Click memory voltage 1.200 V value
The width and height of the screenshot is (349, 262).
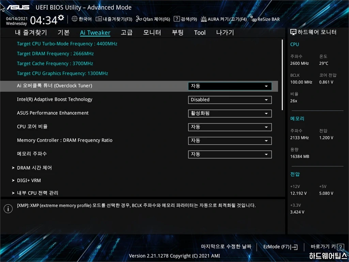coord(326,138)
